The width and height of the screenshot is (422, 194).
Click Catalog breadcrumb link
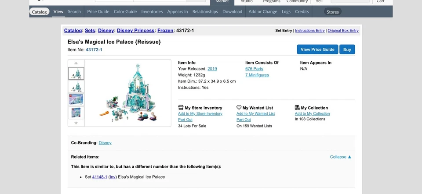click(73, 31)
